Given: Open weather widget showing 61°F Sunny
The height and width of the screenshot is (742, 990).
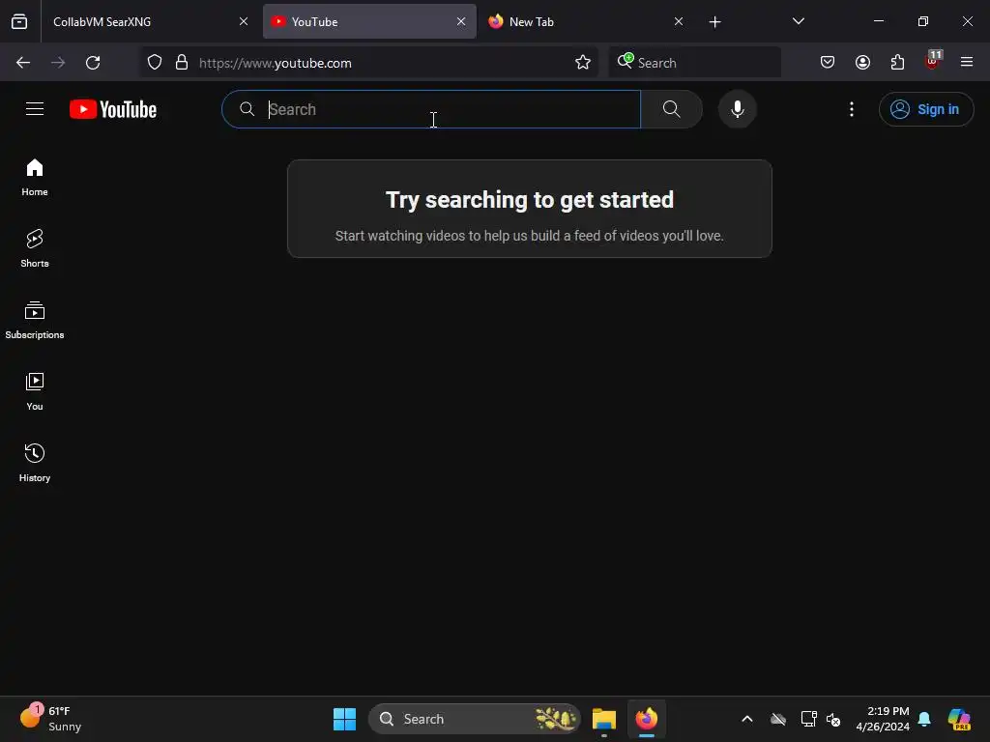Looking at the screenshot, I should [x=50, y=719].
